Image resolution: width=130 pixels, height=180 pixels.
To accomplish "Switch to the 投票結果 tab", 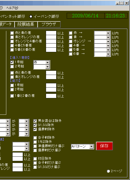I will [26, 24].
